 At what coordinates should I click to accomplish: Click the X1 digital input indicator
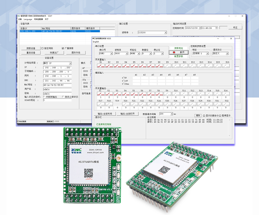point(100,66)
